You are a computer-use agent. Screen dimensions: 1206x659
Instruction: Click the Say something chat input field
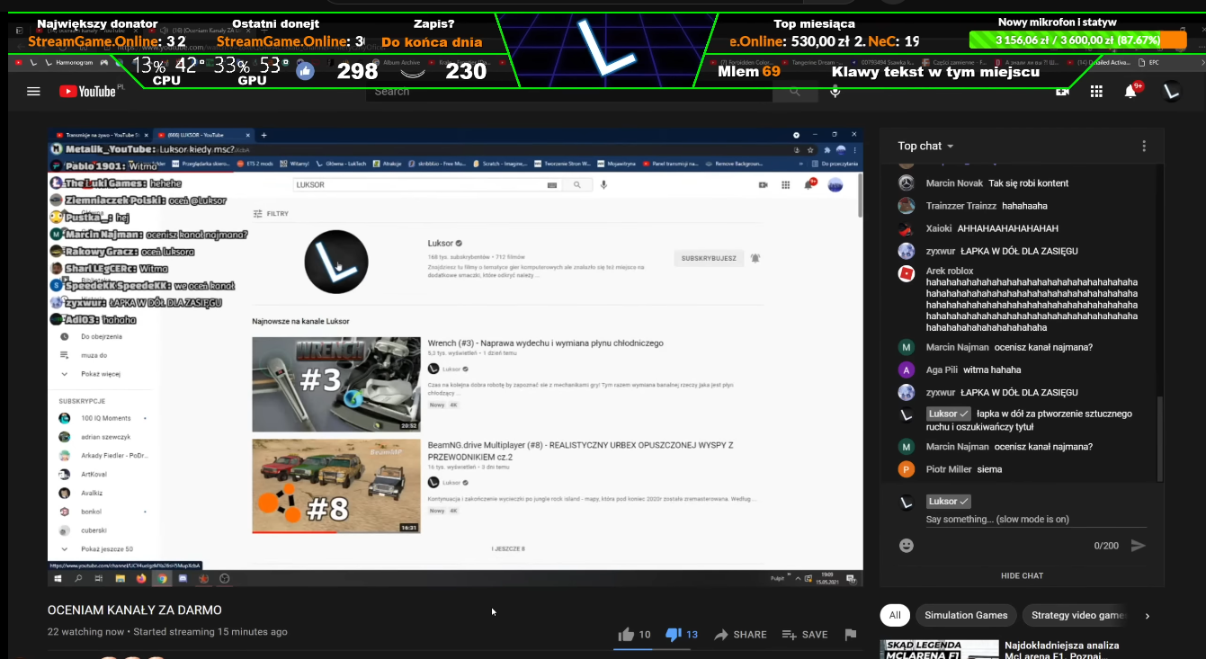[x=1034, y=520]
